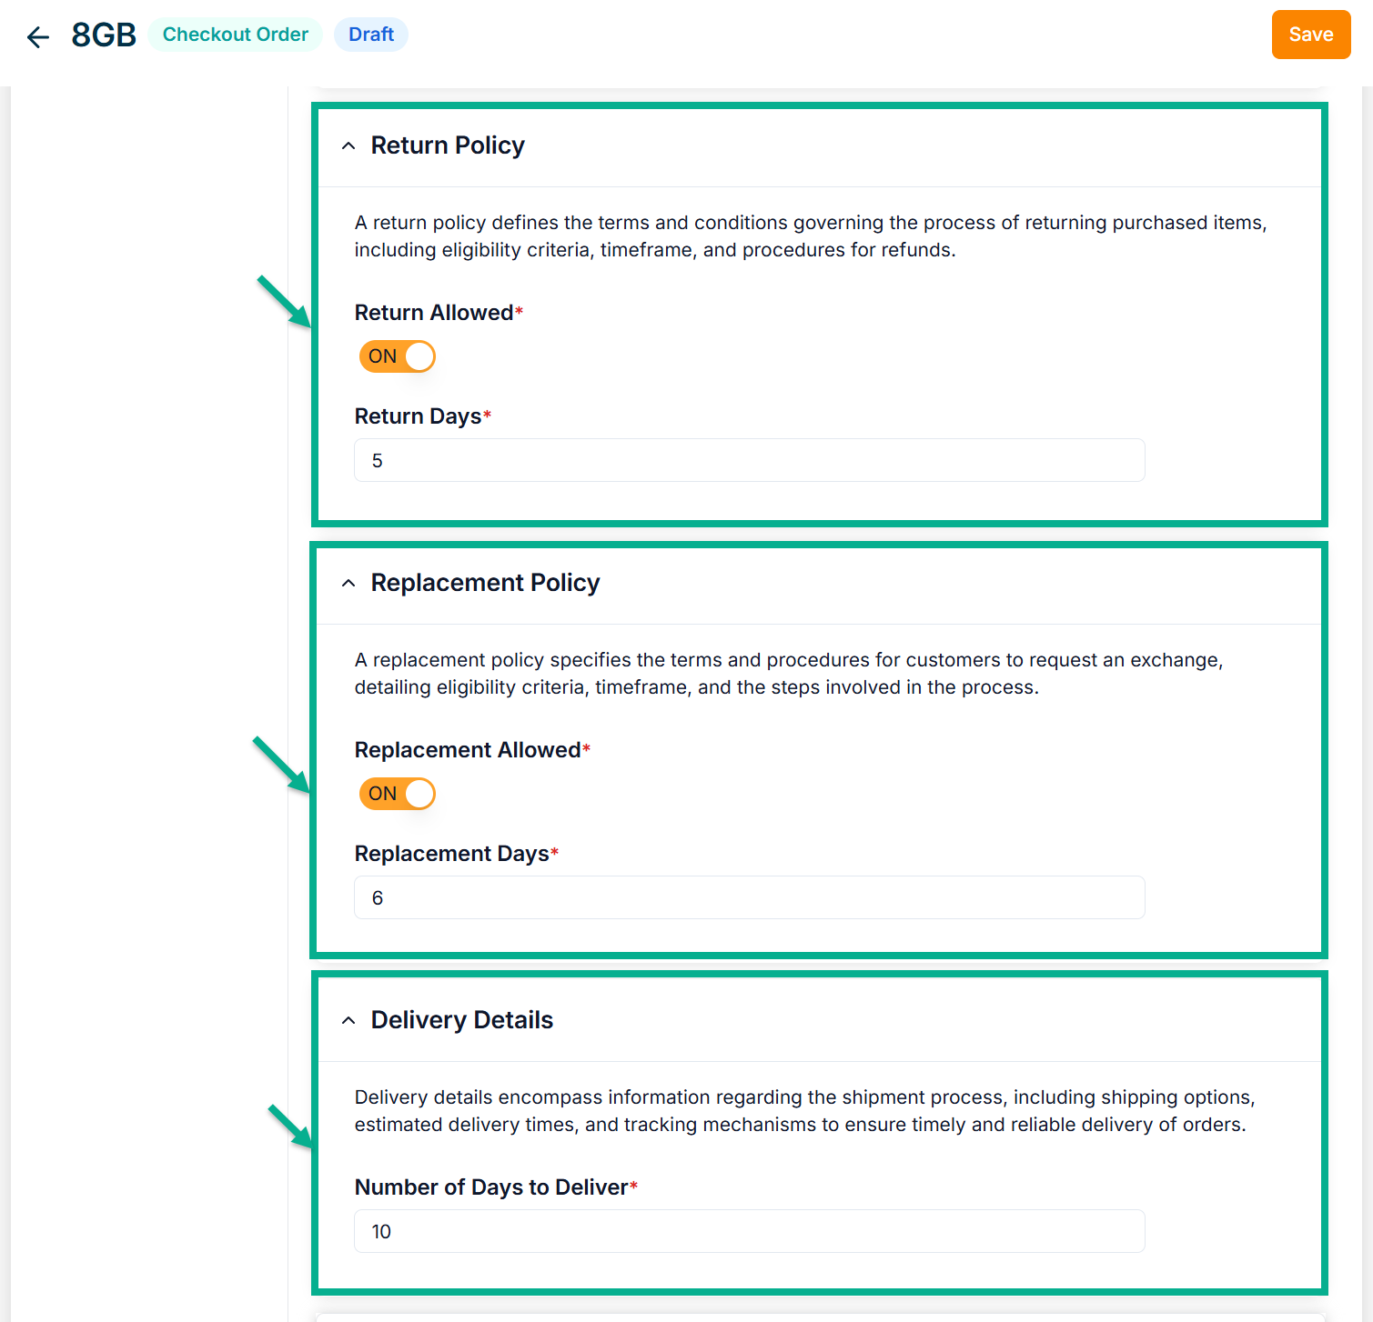1373x1322 pixels.
Task: Click the Replacement Days field label
Action: click(451, 854)
